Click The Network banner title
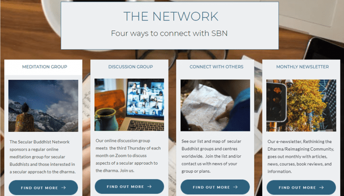The height and width of the screenshot is (196, 344). coord(171,16)
